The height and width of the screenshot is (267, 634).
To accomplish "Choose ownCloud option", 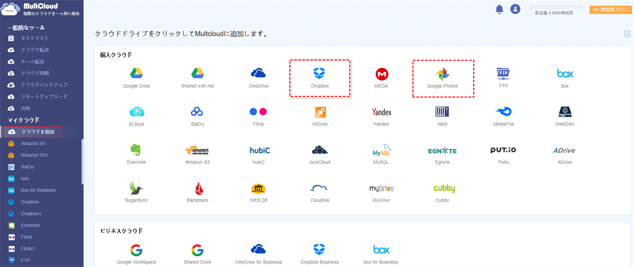I will [x=320, y=155].
